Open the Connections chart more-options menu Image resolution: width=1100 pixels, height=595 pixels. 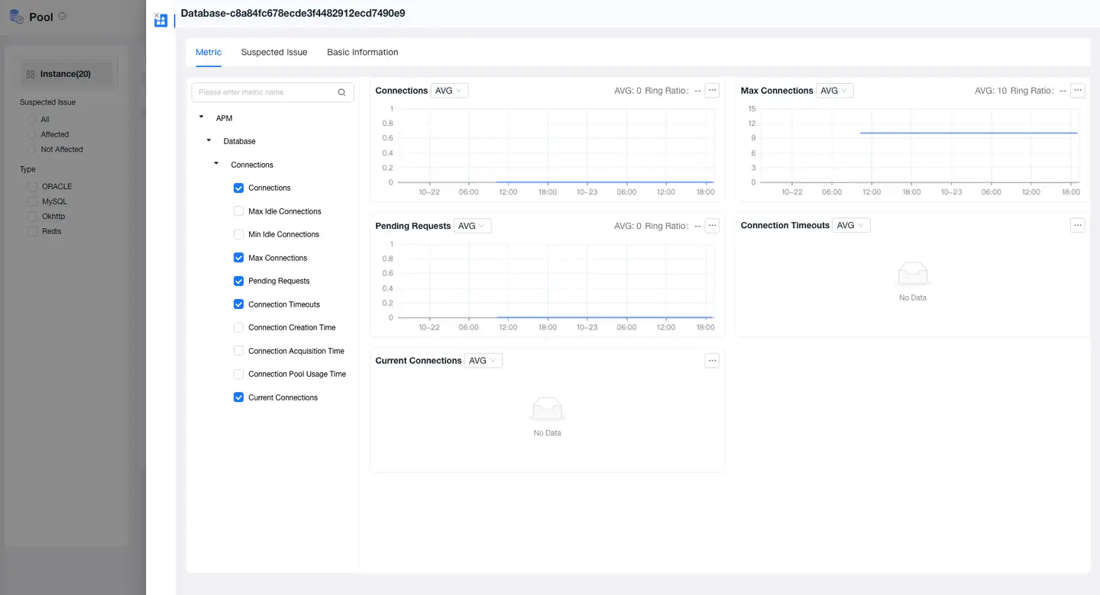pyautogui.click(x=712, y=91)
